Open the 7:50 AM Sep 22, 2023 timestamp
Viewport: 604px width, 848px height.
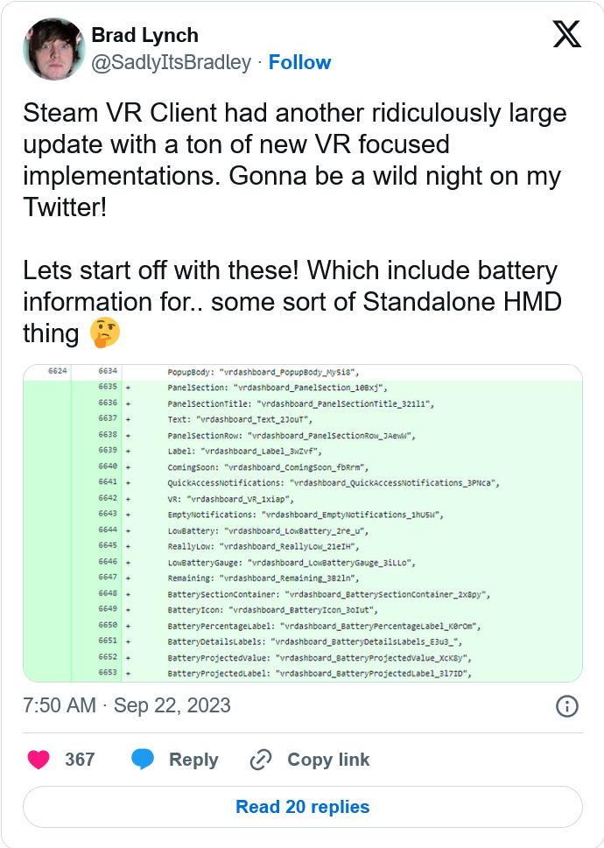click(x=127, y=705)
